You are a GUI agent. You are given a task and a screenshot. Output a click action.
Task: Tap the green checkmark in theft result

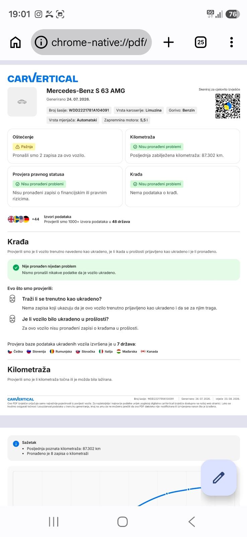click(16, 267)
